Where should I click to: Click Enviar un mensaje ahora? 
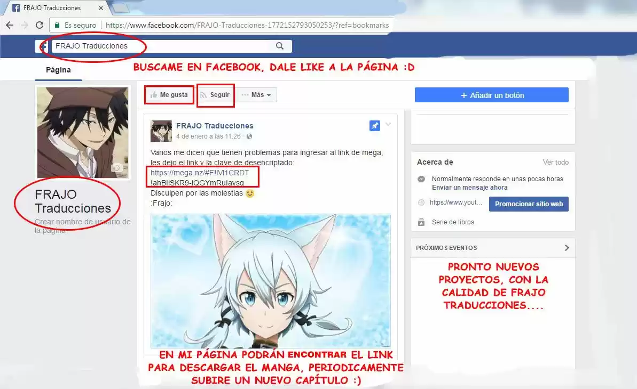(470, 188)
